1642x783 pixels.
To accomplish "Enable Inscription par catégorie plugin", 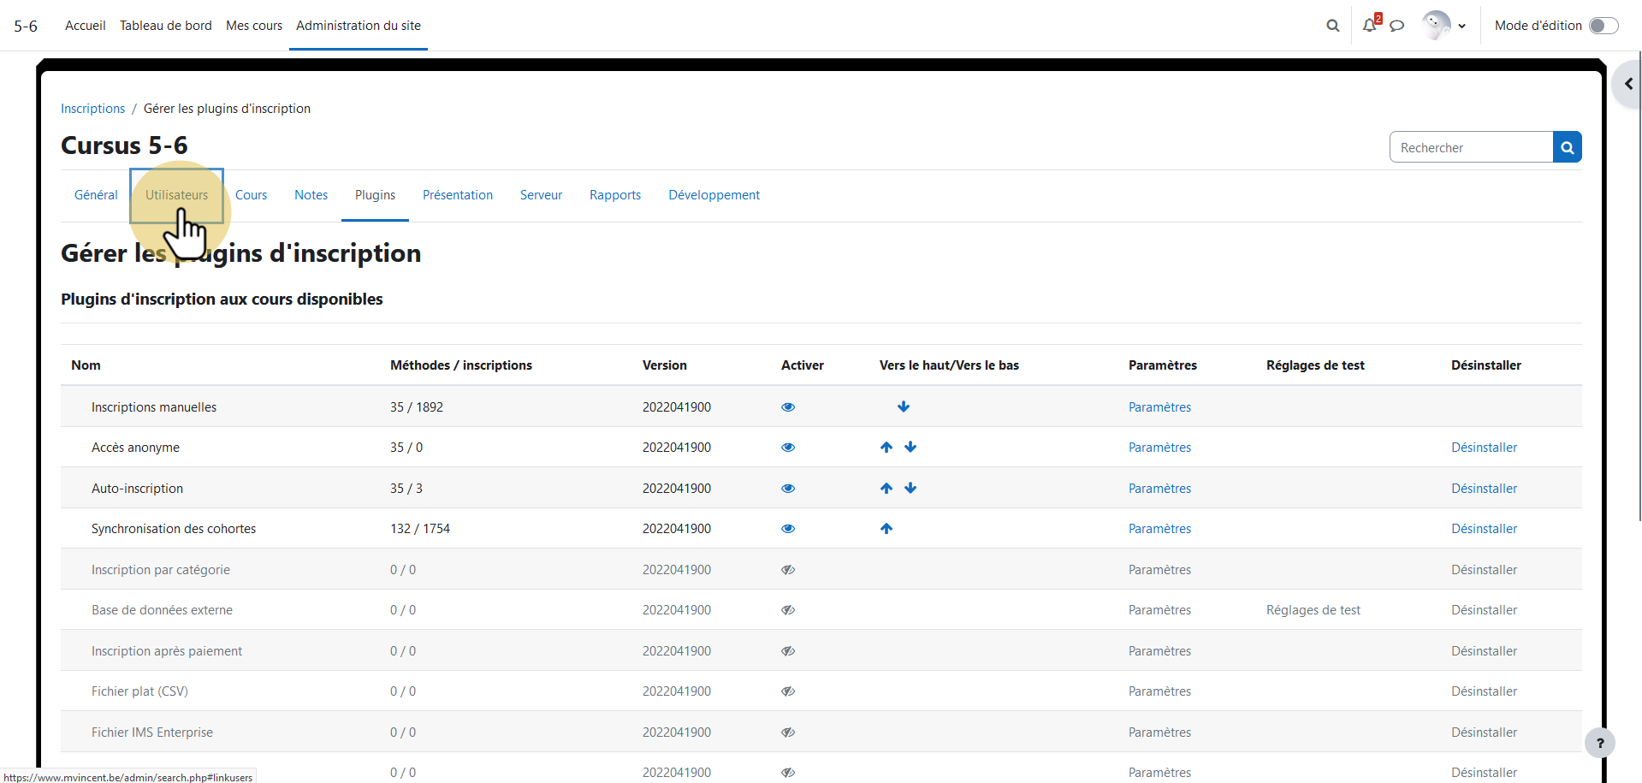I will click(788, 570).
